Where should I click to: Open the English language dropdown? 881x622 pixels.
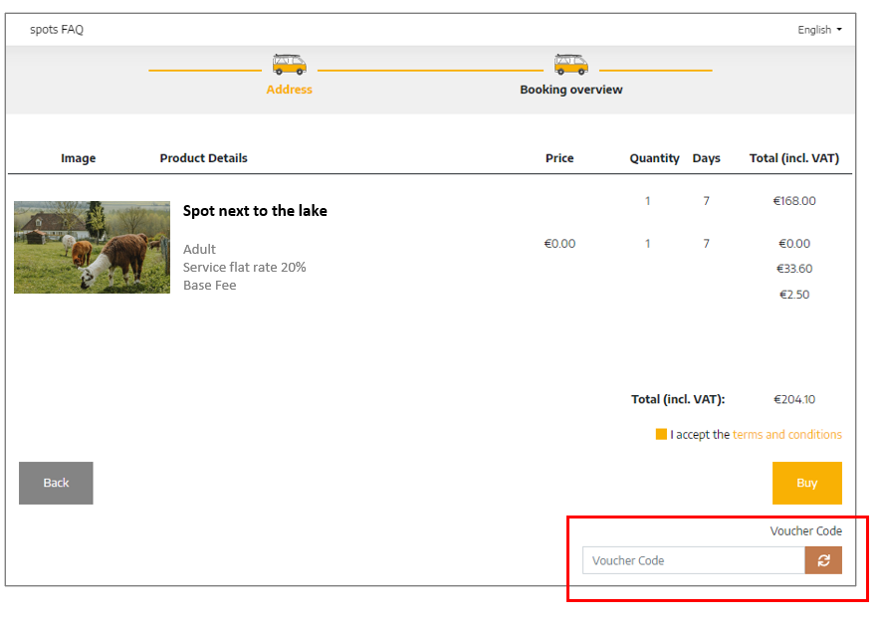[819, 30]
